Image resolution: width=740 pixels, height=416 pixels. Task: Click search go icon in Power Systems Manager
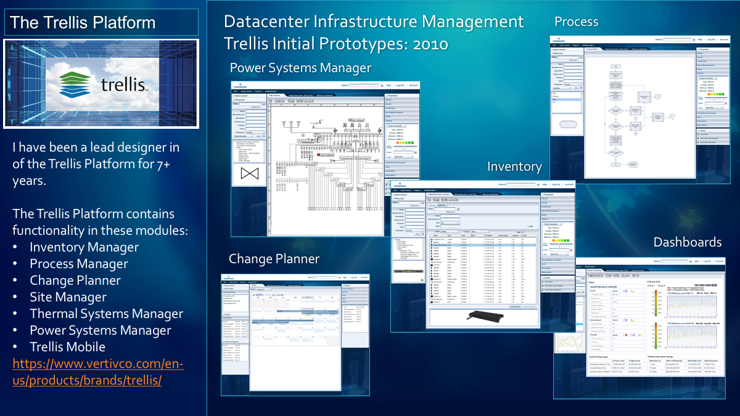pyautogui.click(x=382, y=85)
